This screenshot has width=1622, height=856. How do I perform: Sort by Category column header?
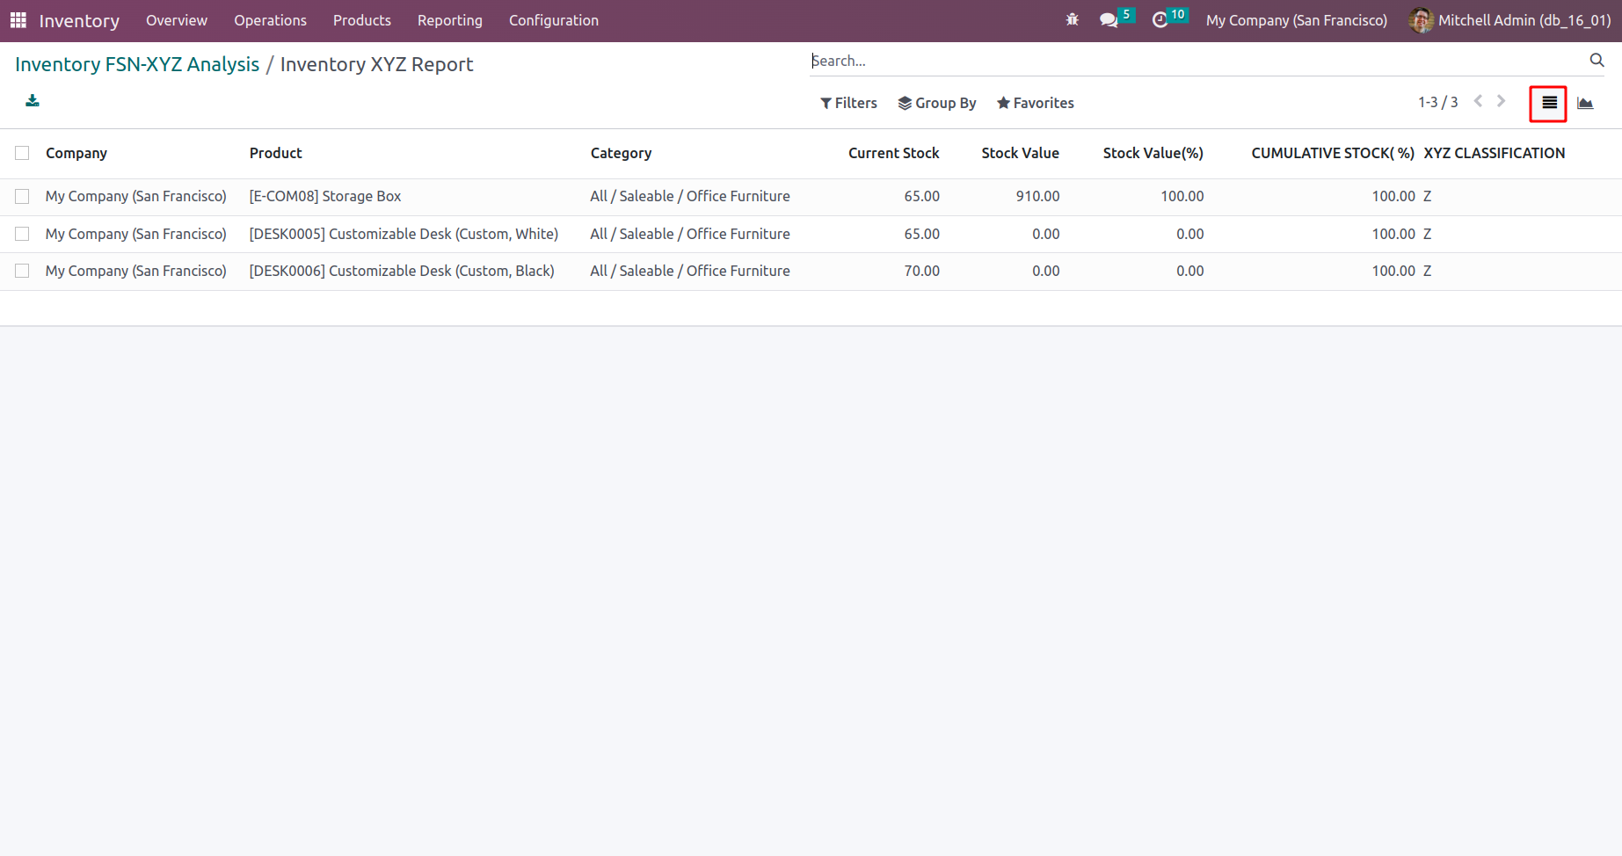tap(622, 153)
